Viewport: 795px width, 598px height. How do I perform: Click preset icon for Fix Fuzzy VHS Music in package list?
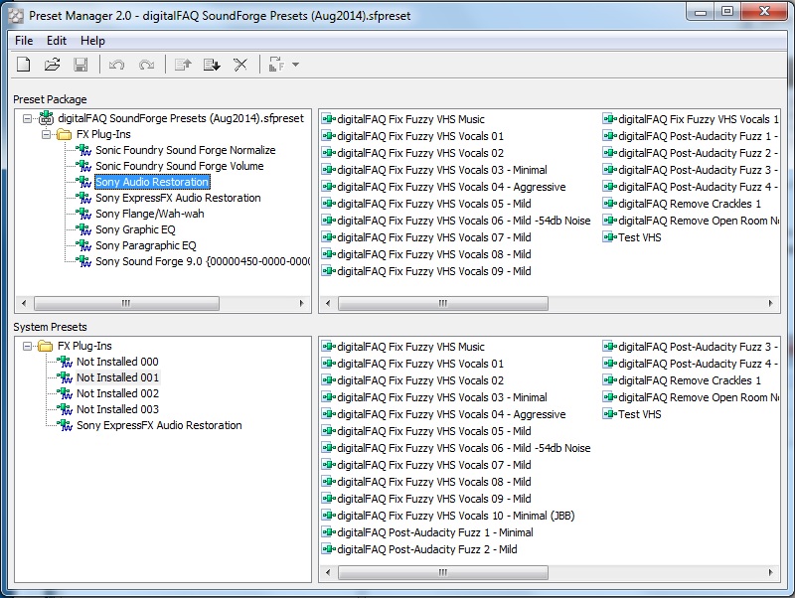click(329, 119)
